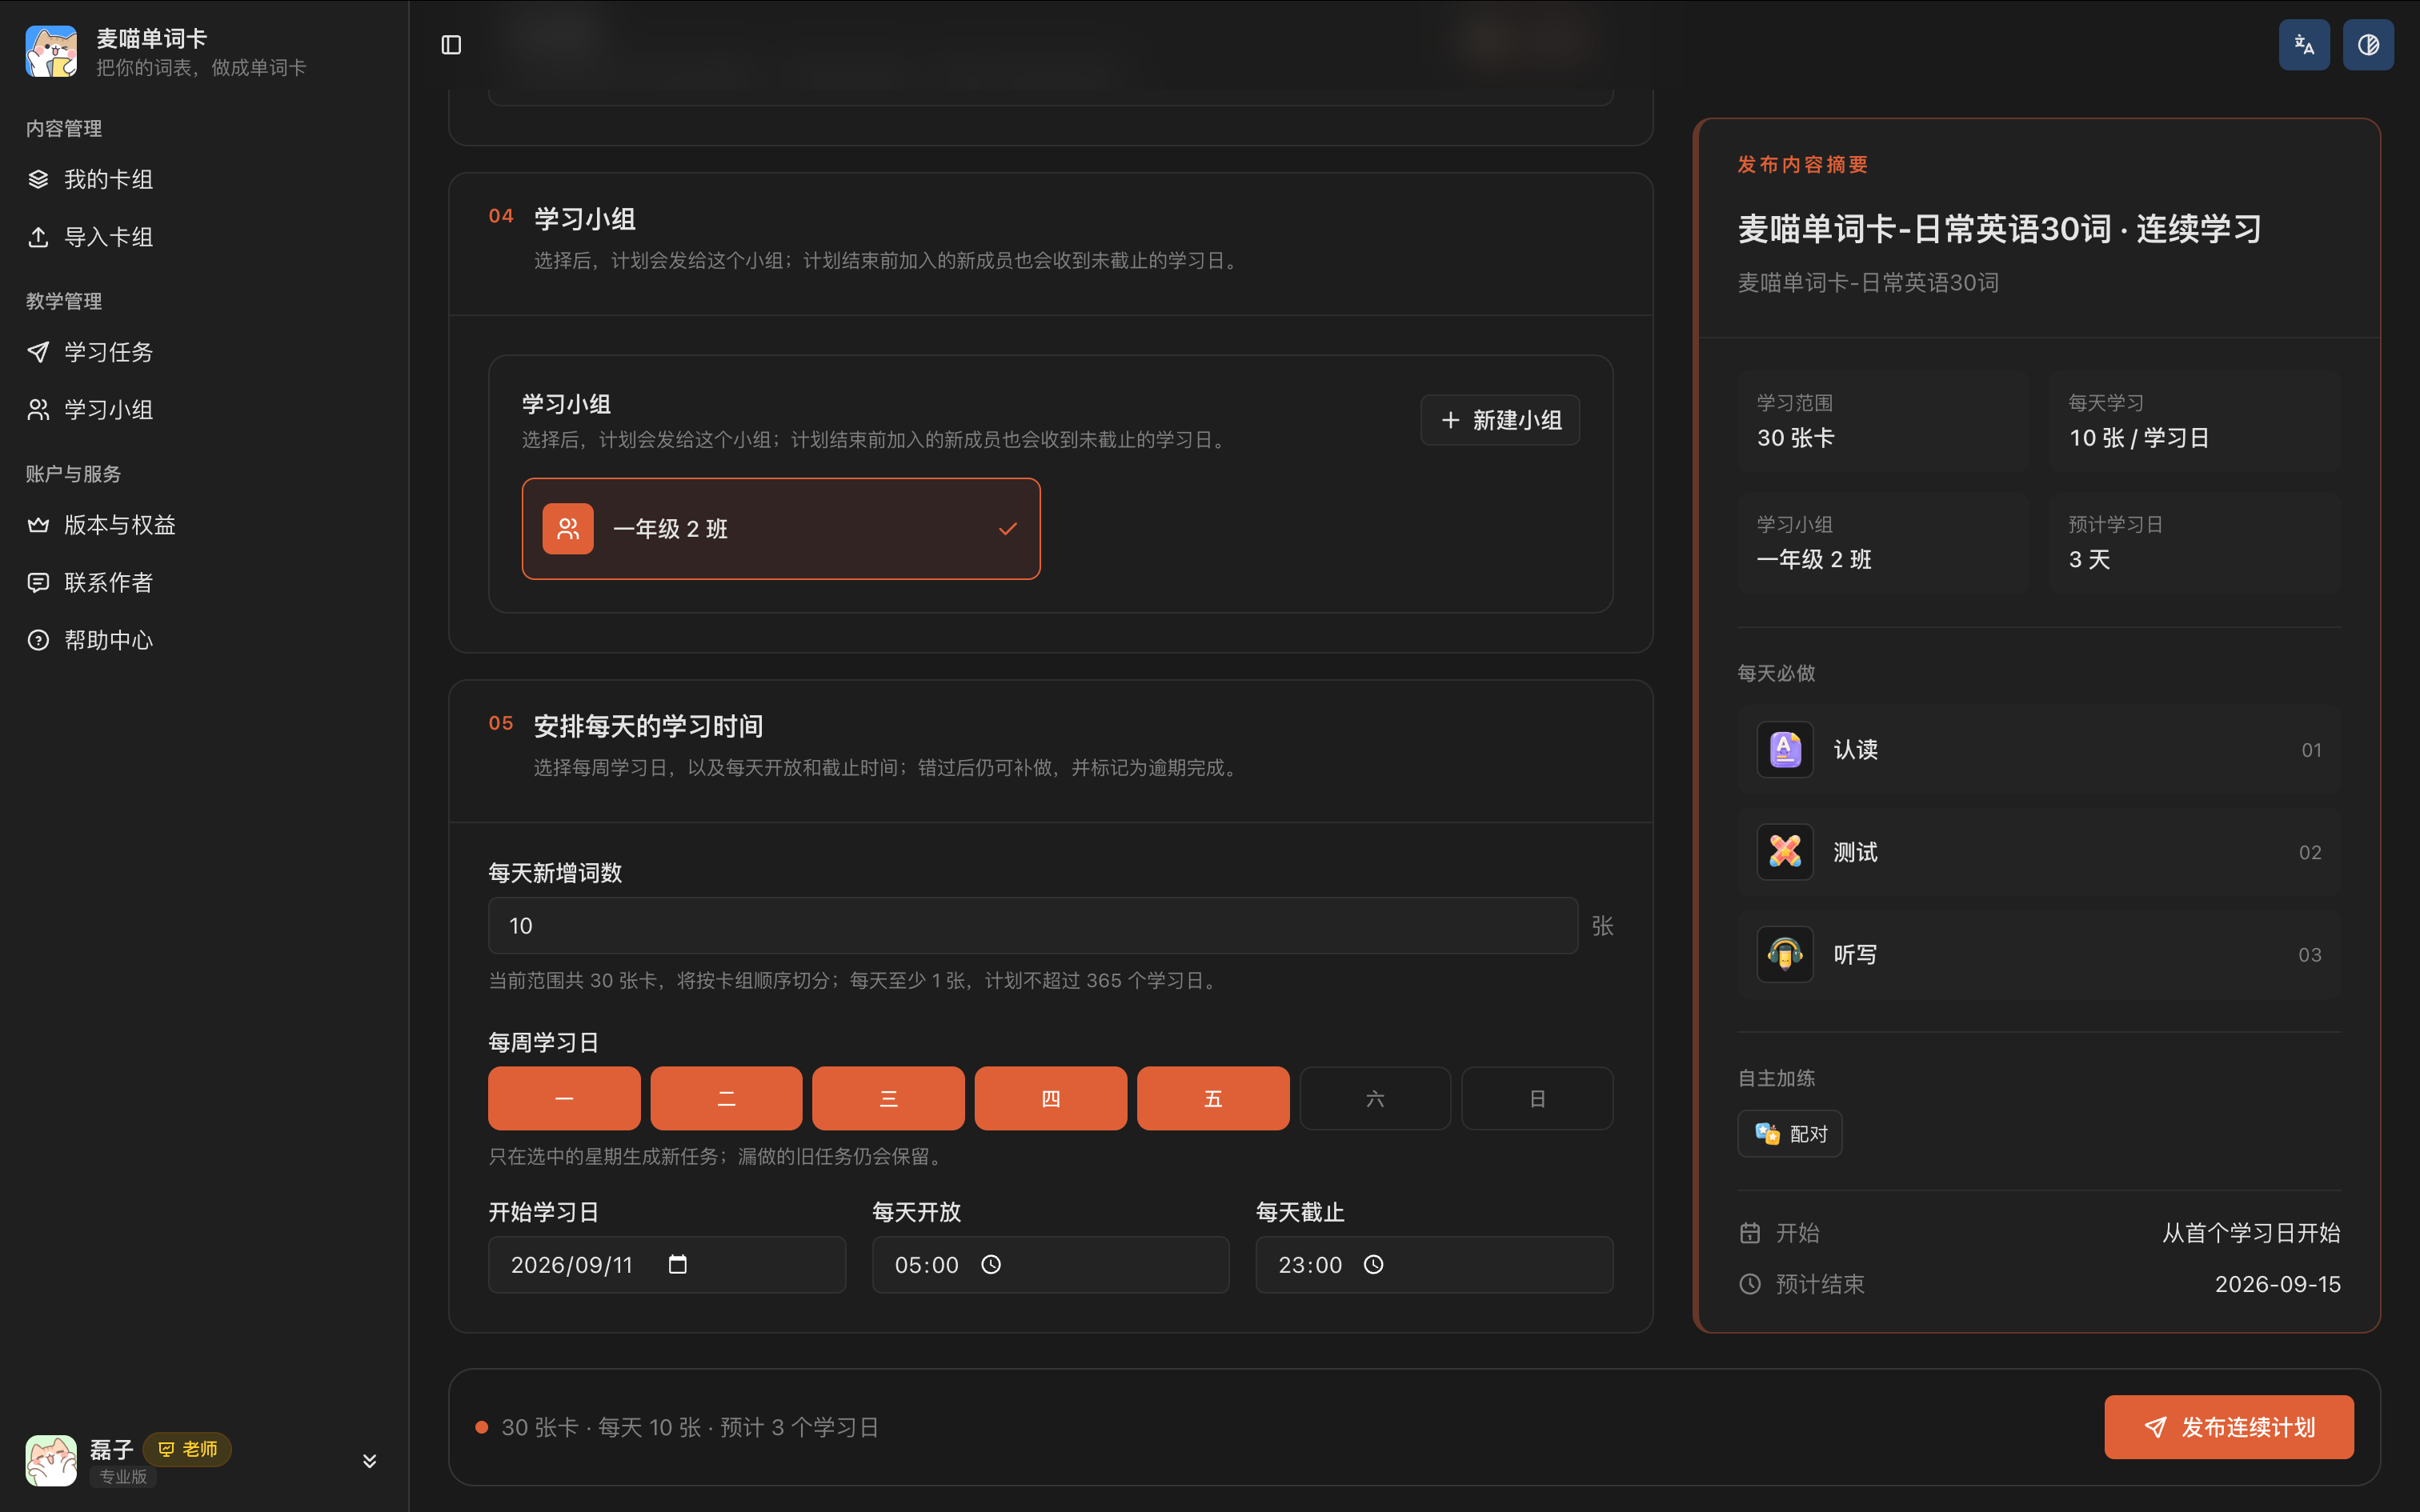Toggle 四 (Thursday) study day

(1051, 1098)
